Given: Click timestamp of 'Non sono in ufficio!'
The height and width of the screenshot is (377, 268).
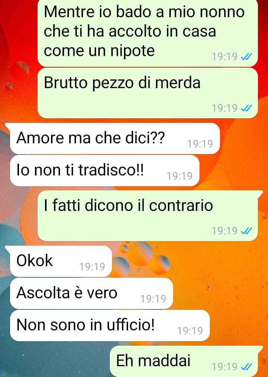Looking at the screenshot, I should (190, 331).
